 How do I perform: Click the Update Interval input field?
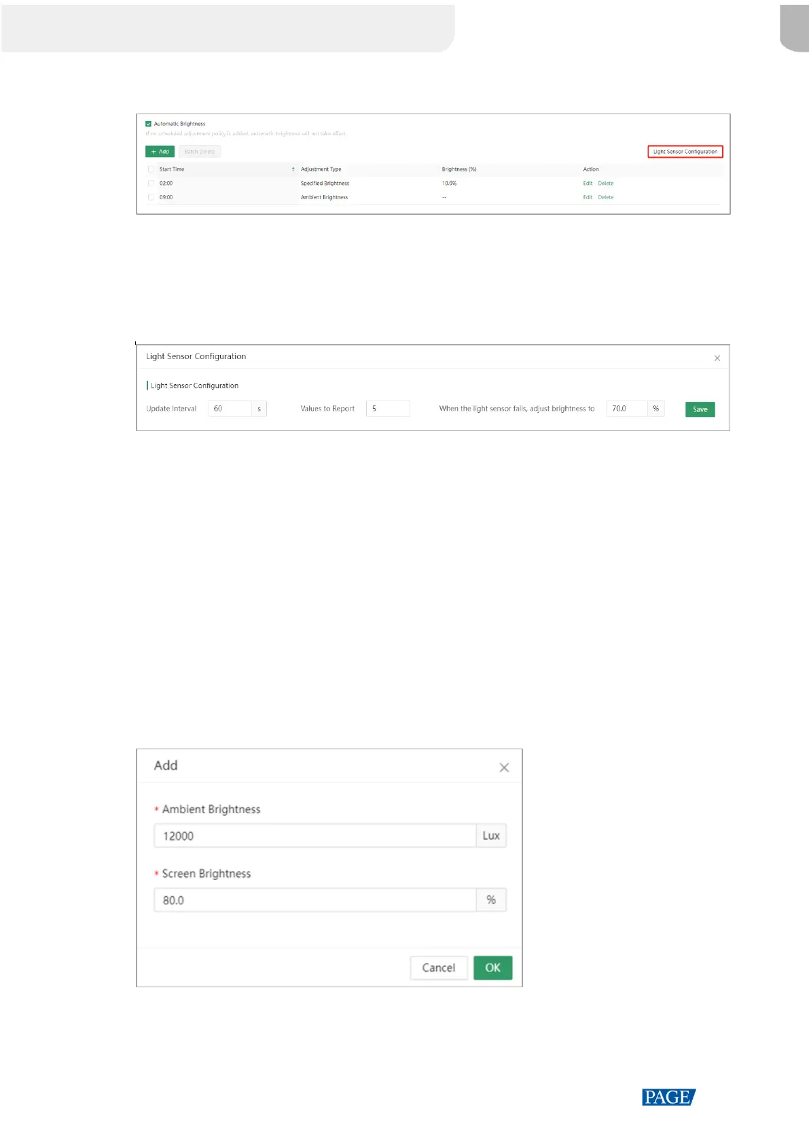pyautogui.click(x=230, y=409)
